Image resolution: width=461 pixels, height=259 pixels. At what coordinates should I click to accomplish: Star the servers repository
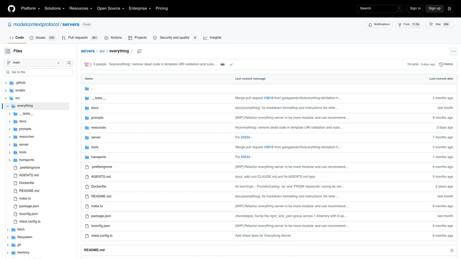click(440, 24)
